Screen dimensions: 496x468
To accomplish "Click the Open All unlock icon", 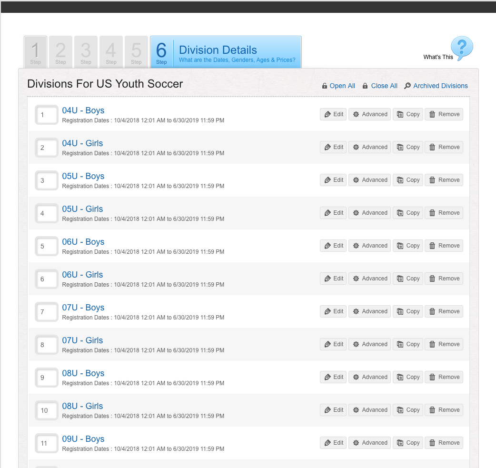I will pyautogui.click(x=324, y=86).
